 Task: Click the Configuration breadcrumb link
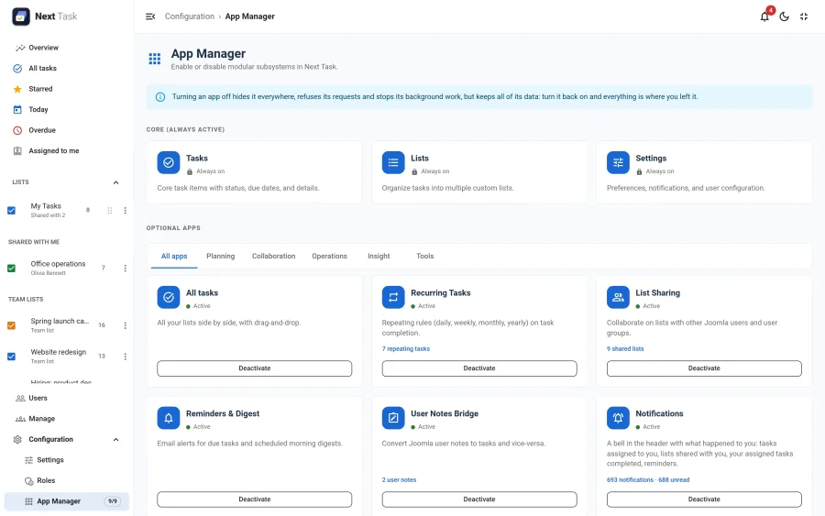[190, 16]
